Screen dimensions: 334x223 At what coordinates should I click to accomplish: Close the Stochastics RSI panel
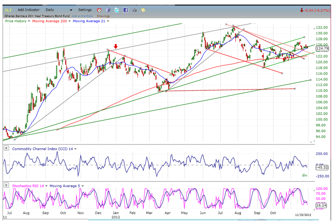coord(7,185)
